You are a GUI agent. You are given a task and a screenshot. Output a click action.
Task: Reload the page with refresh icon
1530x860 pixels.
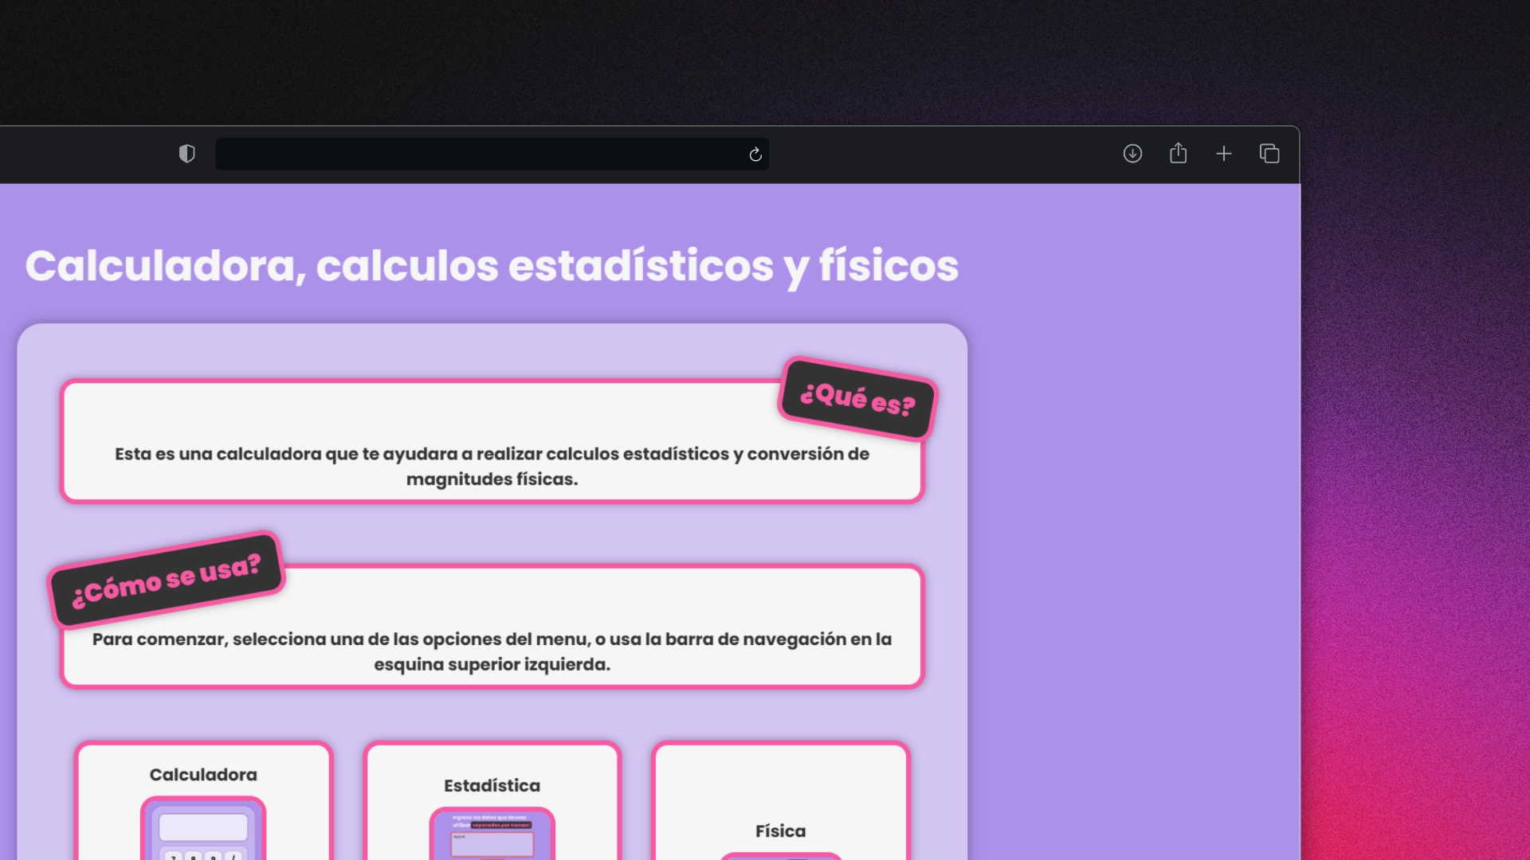(755, 154)
